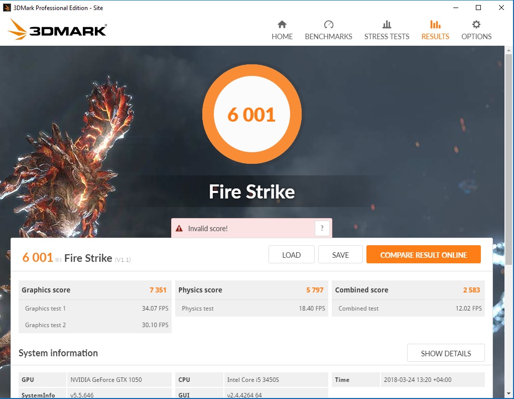Maximize the 3DMark window
This screenshot has width=514, height=399.
478,8
